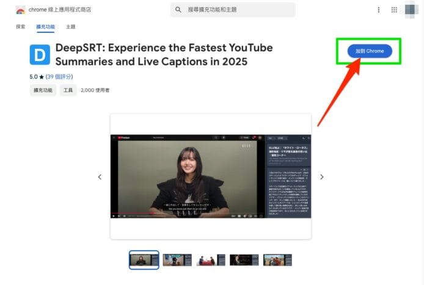Click the DeepSRT extension logo icon

pyautogui.click(x=39, y=54)
